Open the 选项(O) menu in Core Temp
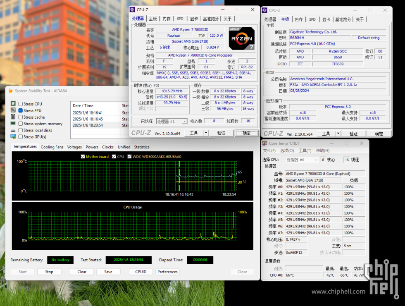Viewport: 405px width, 306px height. tap(287, 151)
